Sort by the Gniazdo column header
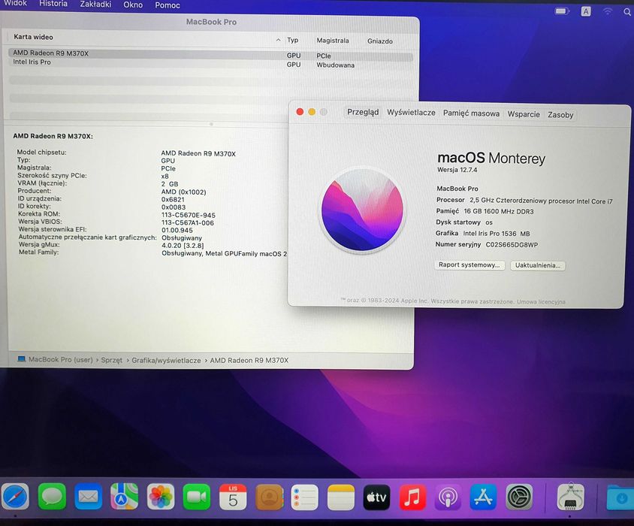The height and width of the screenshot is (526, 634). point(380,41)
